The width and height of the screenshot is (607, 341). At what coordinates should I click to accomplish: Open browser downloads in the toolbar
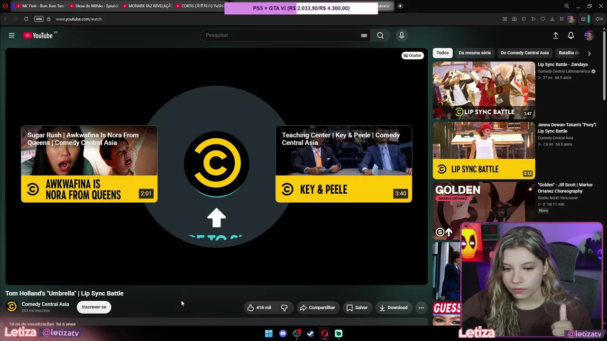(552, 19)
